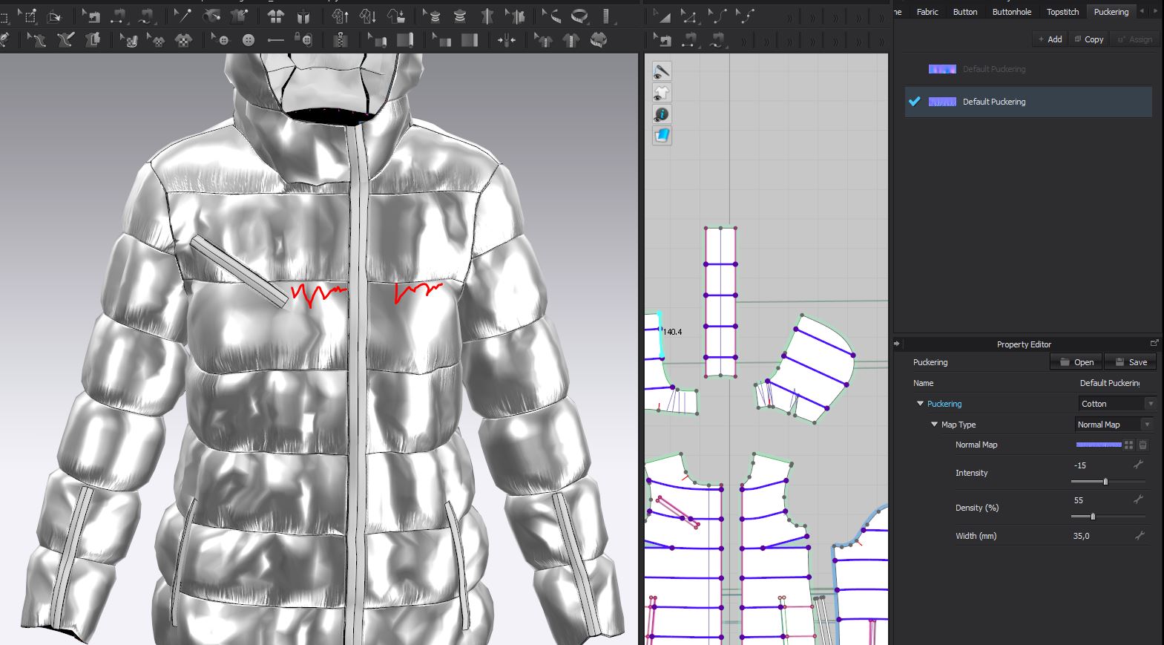Viewport: 1164px width, 645px height.
Task: Select the Free Sewing tool in the 2D toolbar
Action: 717,40
